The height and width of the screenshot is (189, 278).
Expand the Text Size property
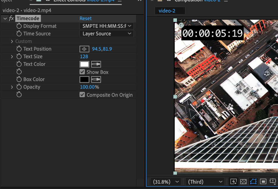point(12,57)
